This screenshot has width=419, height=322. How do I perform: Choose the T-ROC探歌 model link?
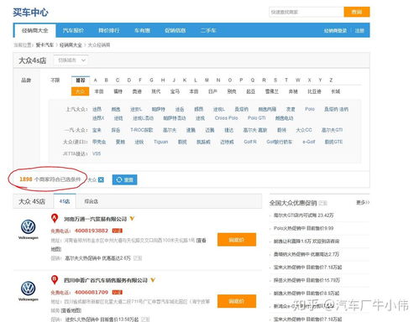pyautogui.click(x=142, y=130)
